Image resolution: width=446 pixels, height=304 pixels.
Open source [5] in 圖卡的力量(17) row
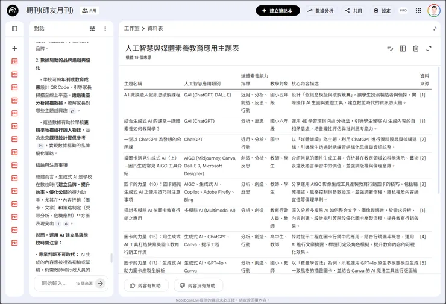422,263
